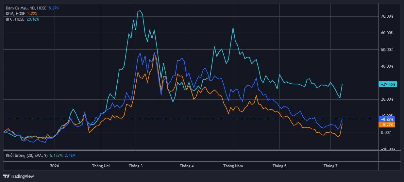Image resolution: width=404 pixels, height=182 pixels.
Task: Click the 70.00% level on the price scale
Action: point(387,16)
